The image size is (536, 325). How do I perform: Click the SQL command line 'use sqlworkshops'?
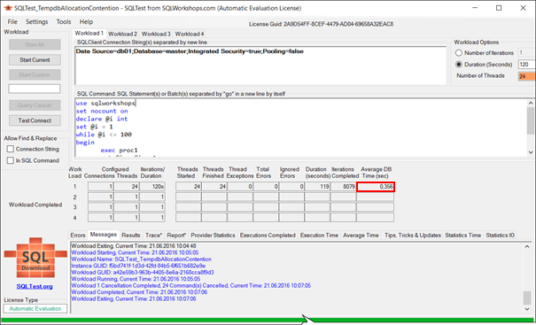105,104
